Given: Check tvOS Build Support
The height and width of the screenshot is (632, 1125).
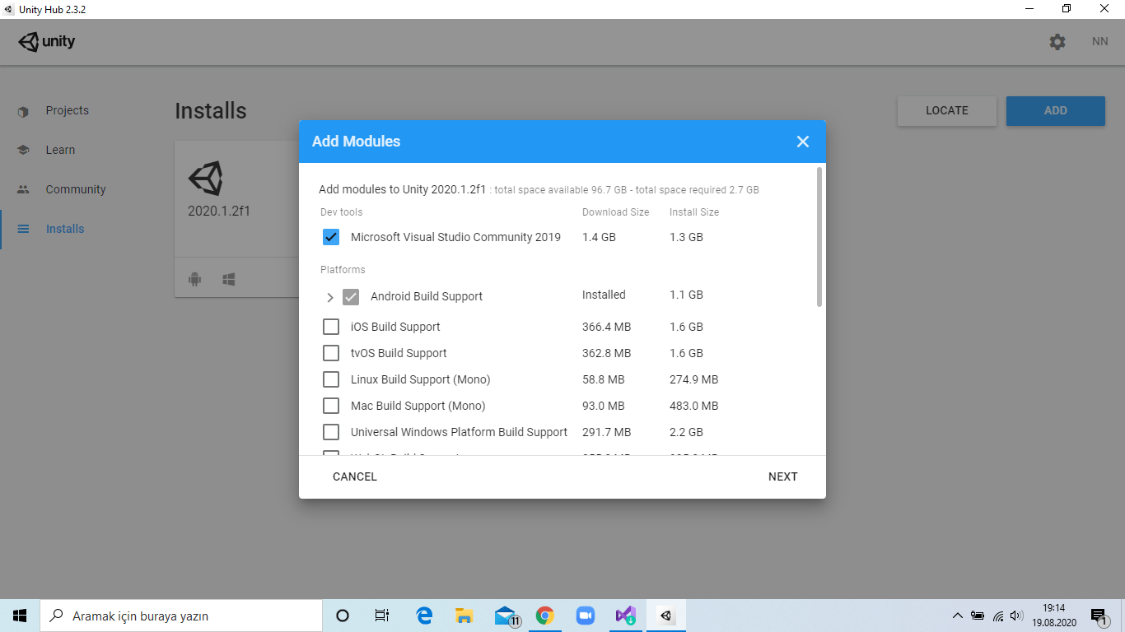Looking at the screenshot, I should point(331,353).
